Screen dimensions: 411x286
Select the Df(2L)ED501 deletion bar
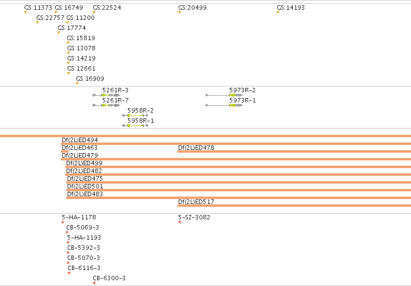pyautogui.click(x=239, y=190)
